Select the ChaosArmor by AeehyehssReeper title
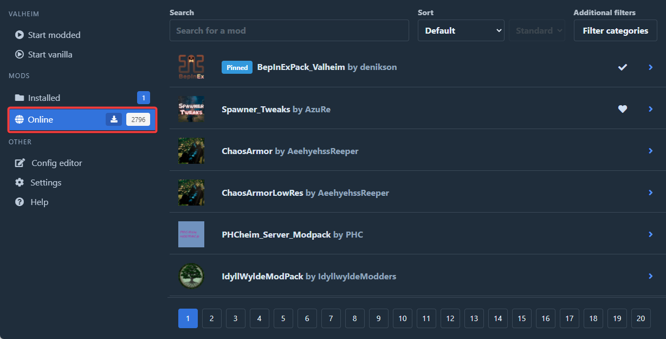 (x=290, y=151)
